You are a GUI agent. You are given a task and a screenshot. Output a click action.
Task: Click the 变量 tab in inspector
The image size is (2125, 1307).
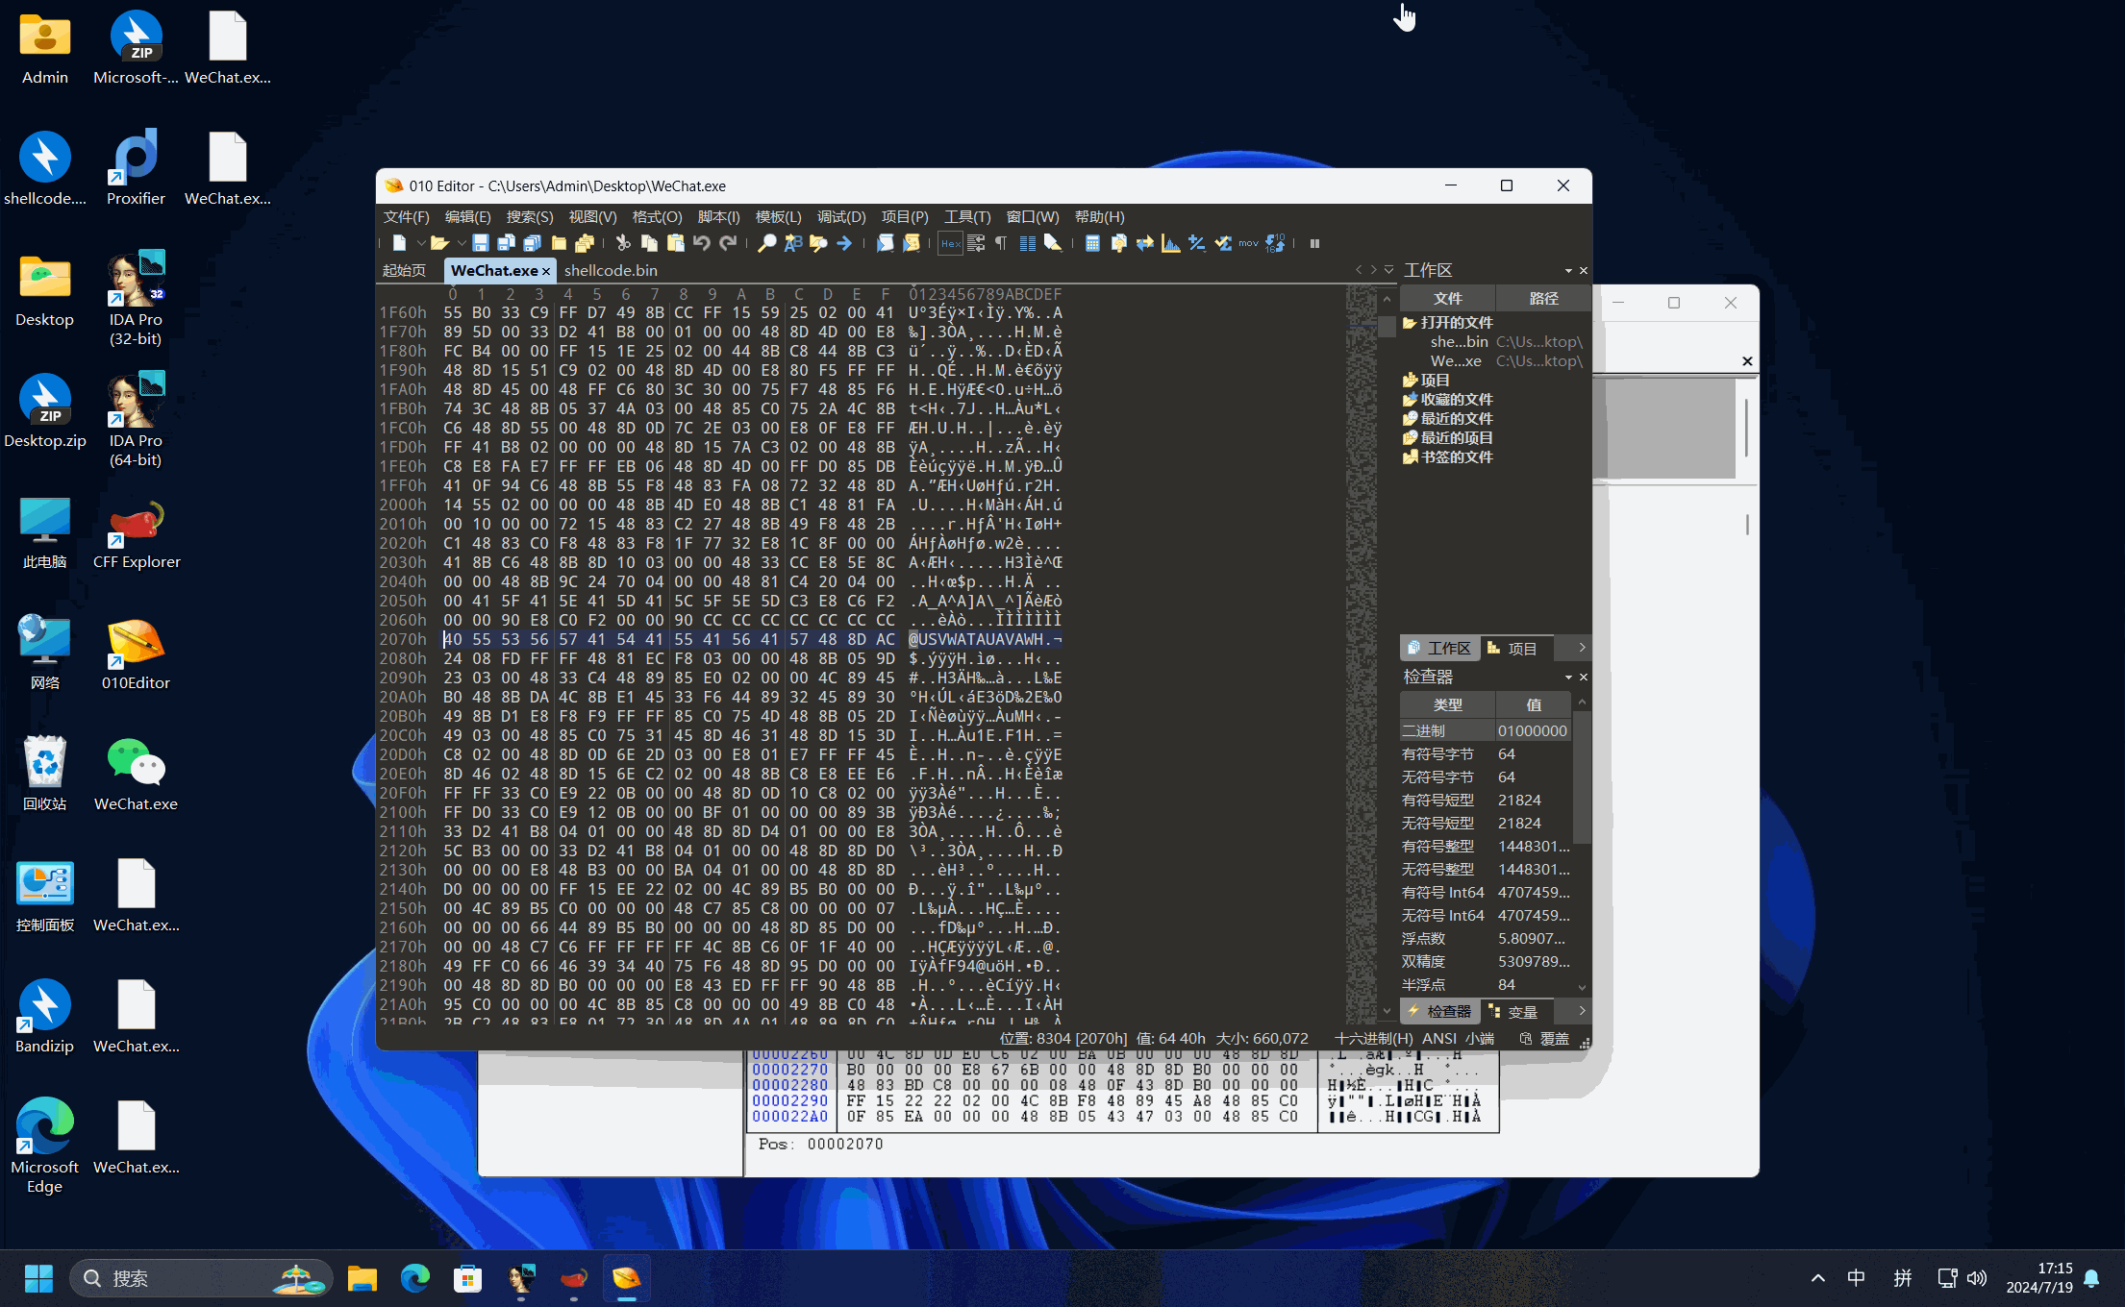tap(1521, 1011)
